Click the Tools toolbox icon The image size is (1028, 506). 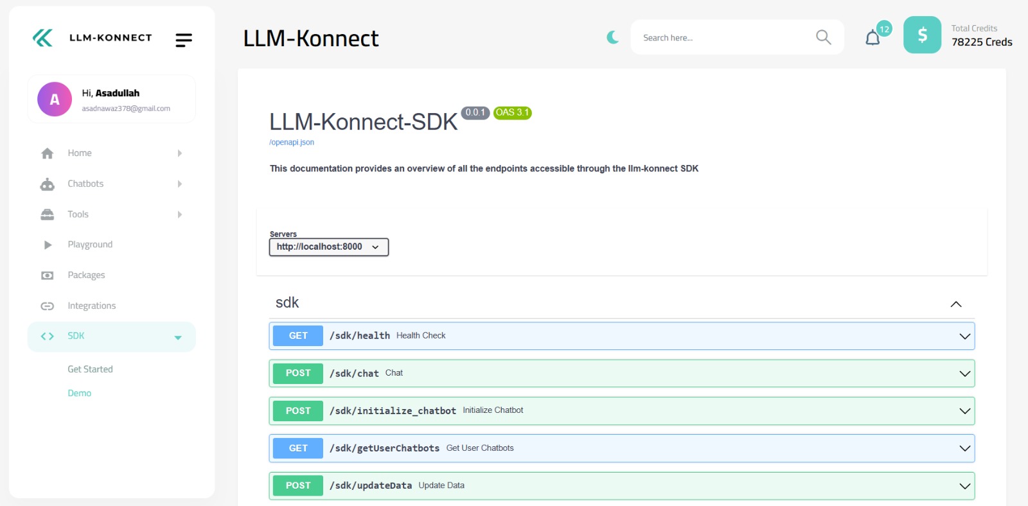[48, 214]
